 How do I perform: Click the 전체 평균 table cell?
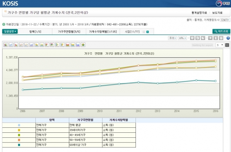(x=85, y=125)
